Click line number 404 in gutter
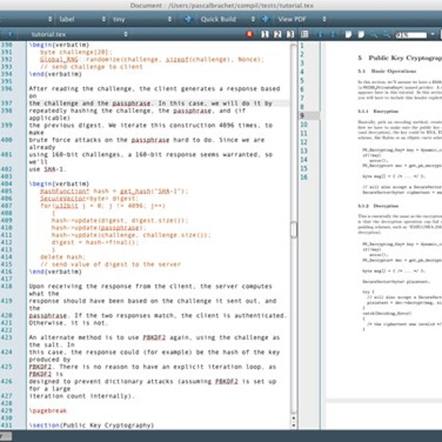Viewport: 442px width, 442px height. pyautogui.click(x=6, y=184)
